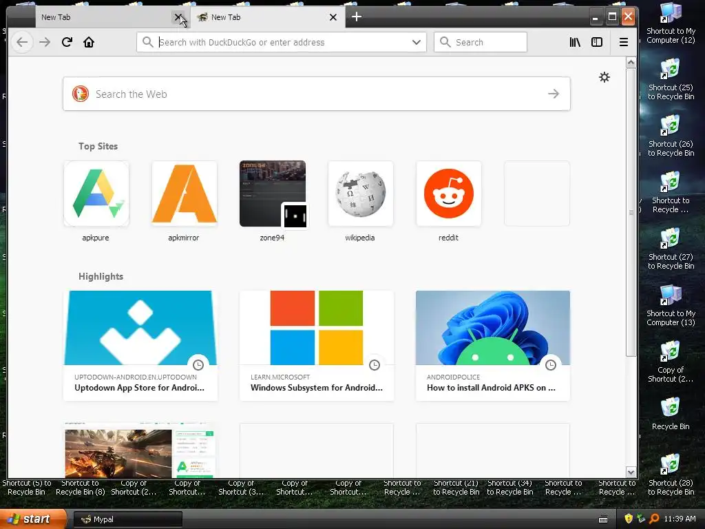
Task: Open the Windows Subsystem for Android highlight
Action: (x=317, y=346)
